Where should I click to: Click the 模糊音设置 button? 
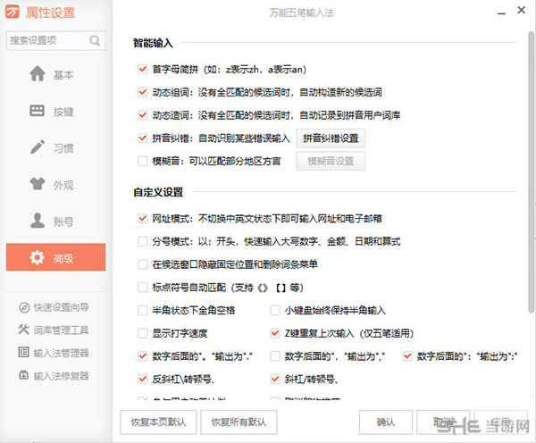point(331,161)
